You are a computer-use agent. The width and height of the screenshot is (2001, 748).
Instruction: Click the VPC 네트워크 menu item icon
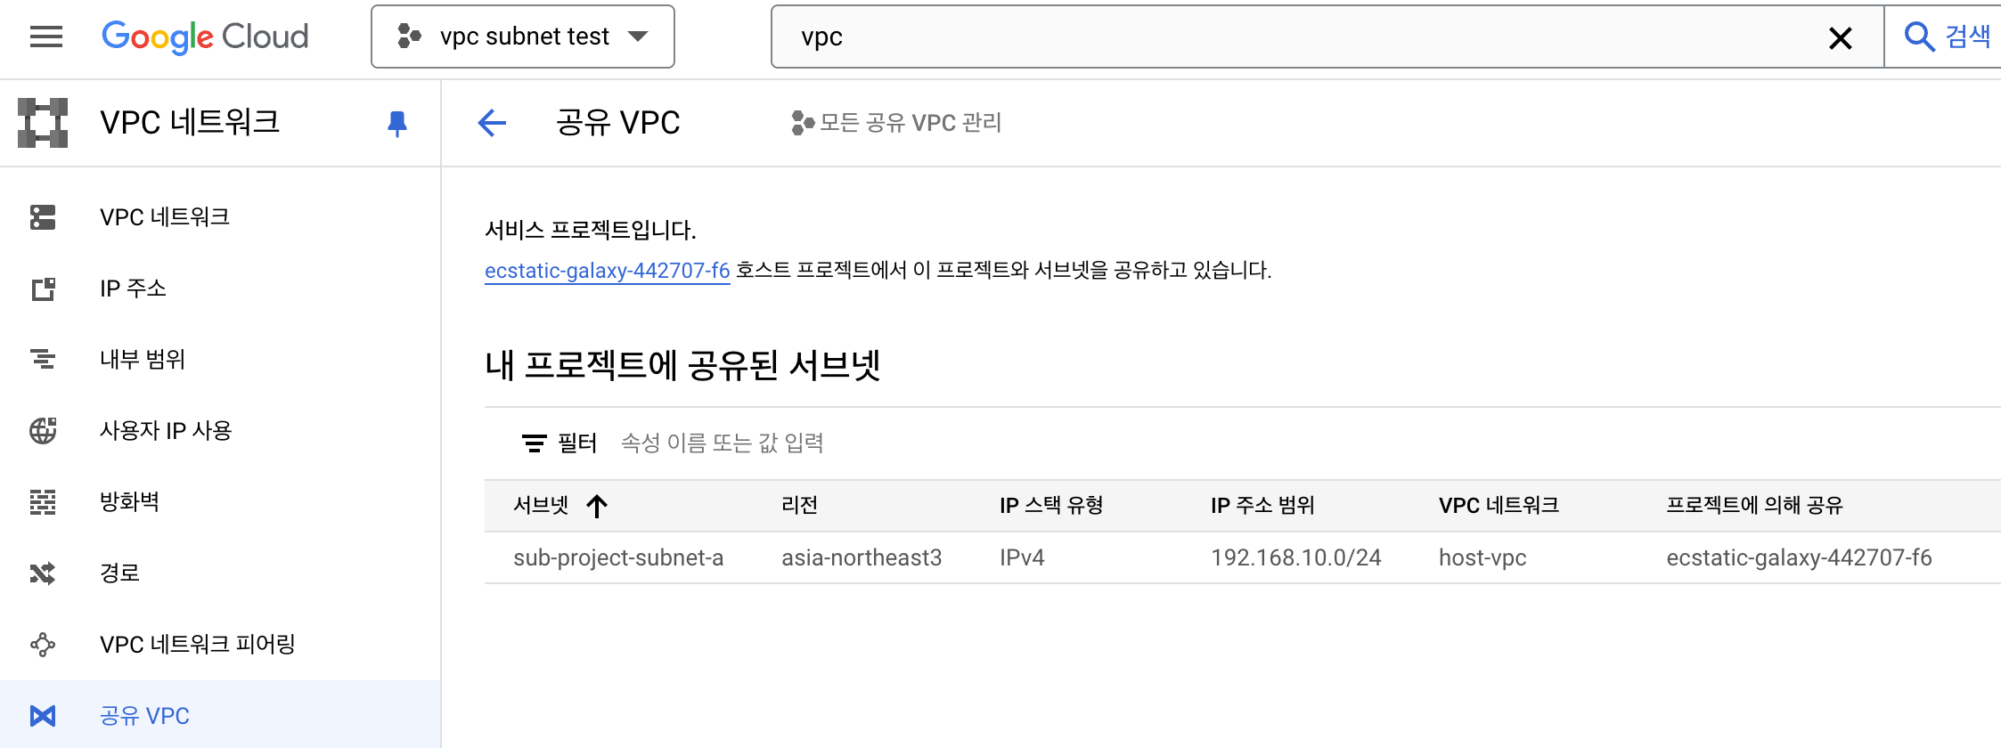click(43, 217)
